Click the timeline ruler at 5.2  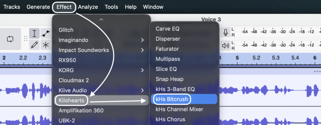[256, 58]
